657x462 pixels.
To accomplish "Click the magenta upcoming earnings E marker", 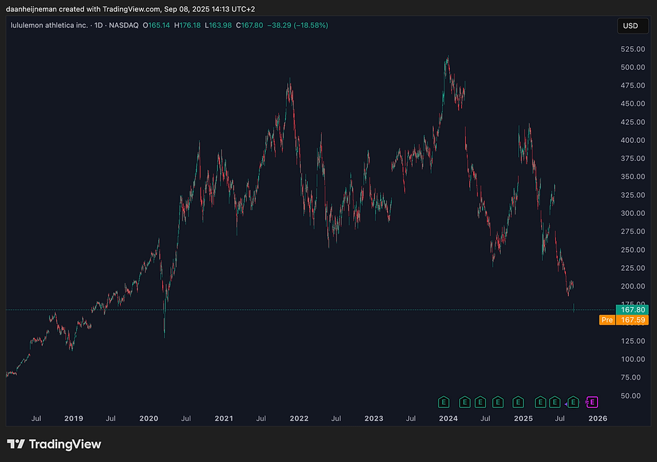I will coord(591,402).
